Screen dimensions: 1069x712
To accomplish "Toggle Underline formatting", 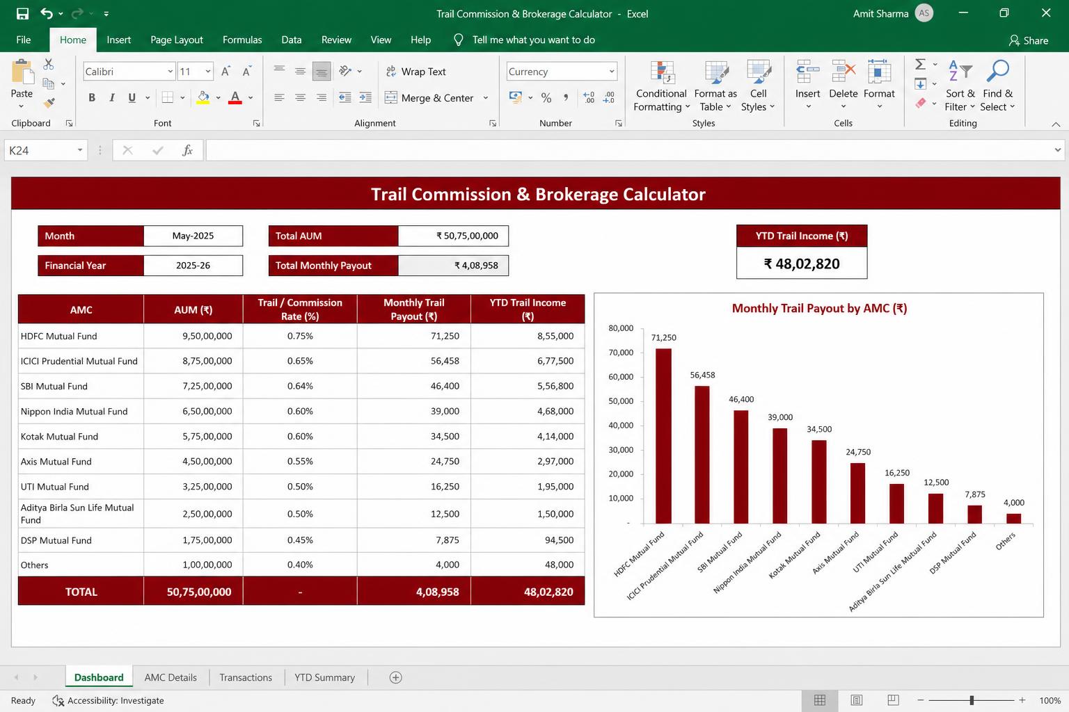I will (x=132, y=98).
